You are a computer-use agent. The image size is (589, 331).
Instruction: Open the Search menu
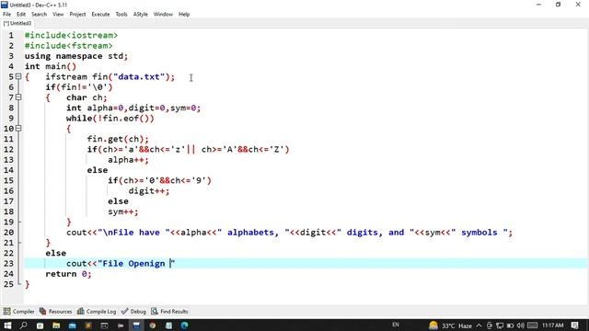coord(39,15)
